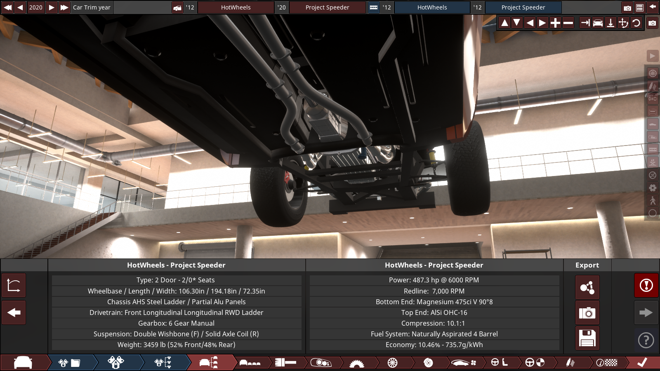Viewport: 660px width, 371px height.
Task: Open the engine variant Project Speeder field
Action: point(523,7)
